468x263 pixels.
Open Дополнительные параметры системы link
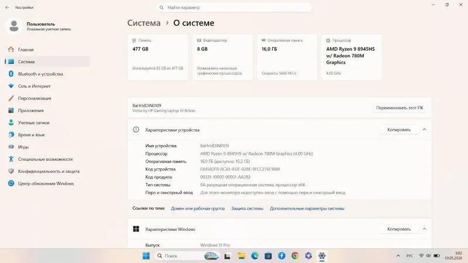[x=307, y=209]
